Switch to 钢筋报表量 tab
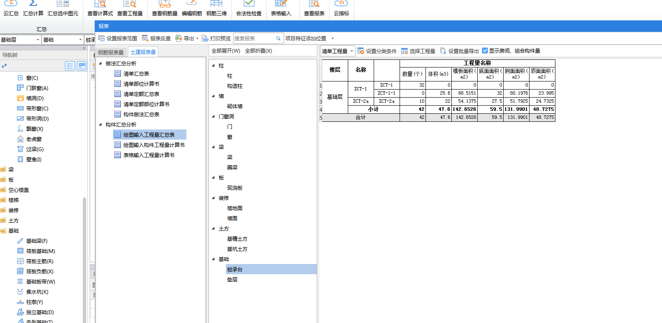Screen dimensions: 662x323 point(111,52)
